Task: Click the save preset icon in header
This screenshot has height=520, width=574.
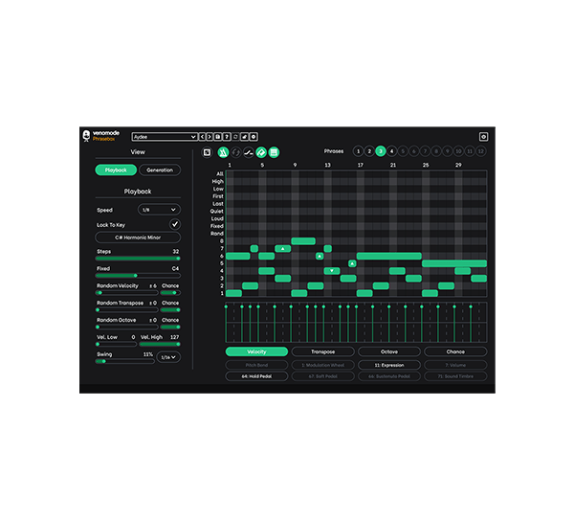Action: 218,137
